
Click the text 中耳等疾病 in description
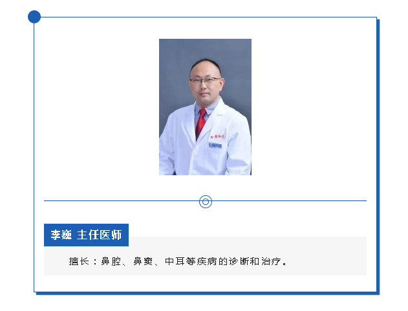coord(191,261)
